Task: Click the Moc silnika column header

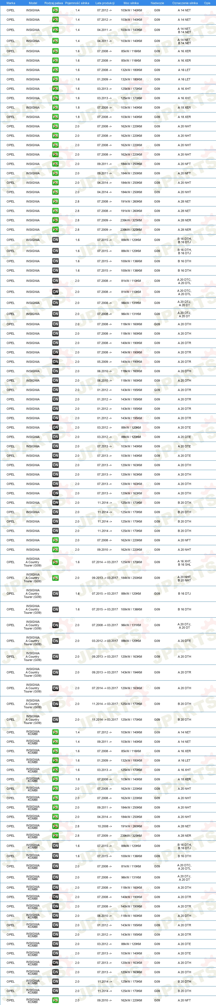Action: point(131,3)
